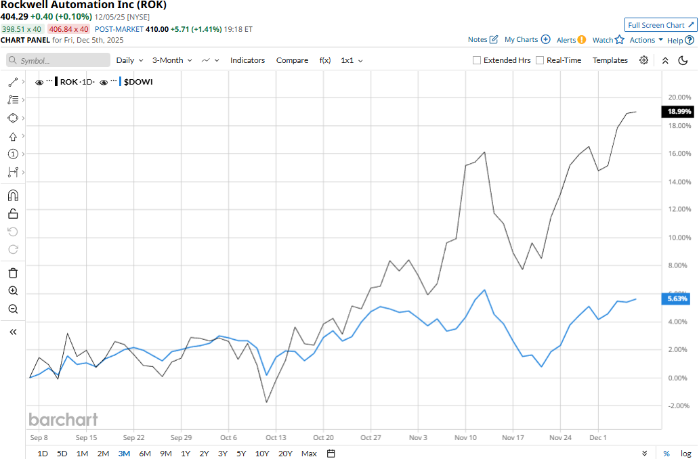
Task: Clear drawings using the trash icon
Action: [14, 273]
